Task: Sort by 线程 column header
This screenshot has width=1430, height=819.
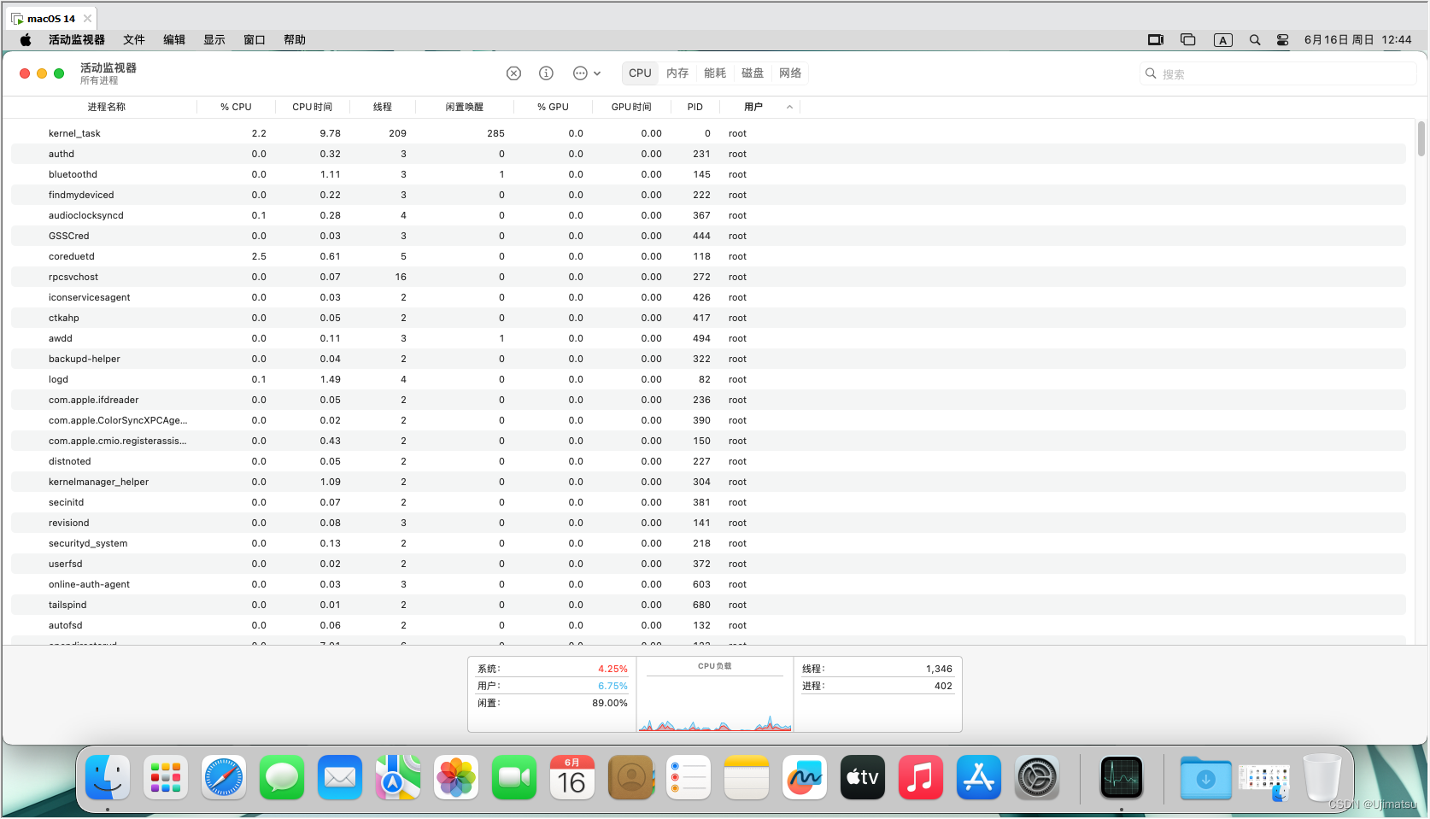Action: 382,107
